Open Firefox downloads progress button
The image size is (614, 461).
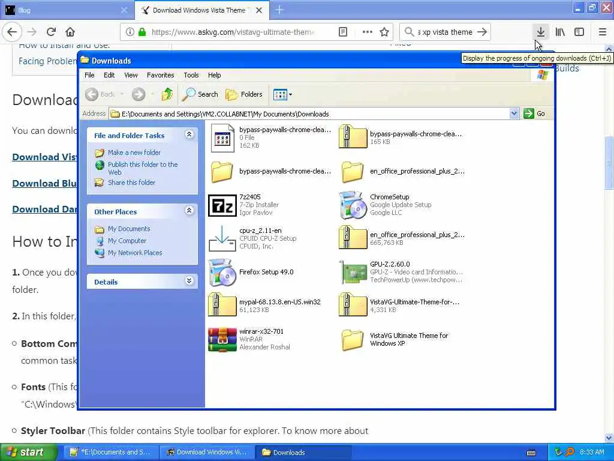pos(540,32)
